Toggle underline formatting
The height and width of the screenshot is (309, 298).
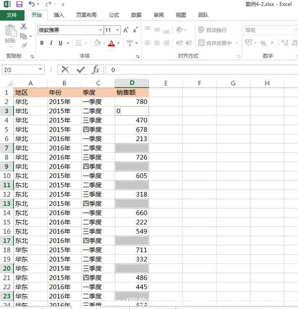[x=61, y=43]
